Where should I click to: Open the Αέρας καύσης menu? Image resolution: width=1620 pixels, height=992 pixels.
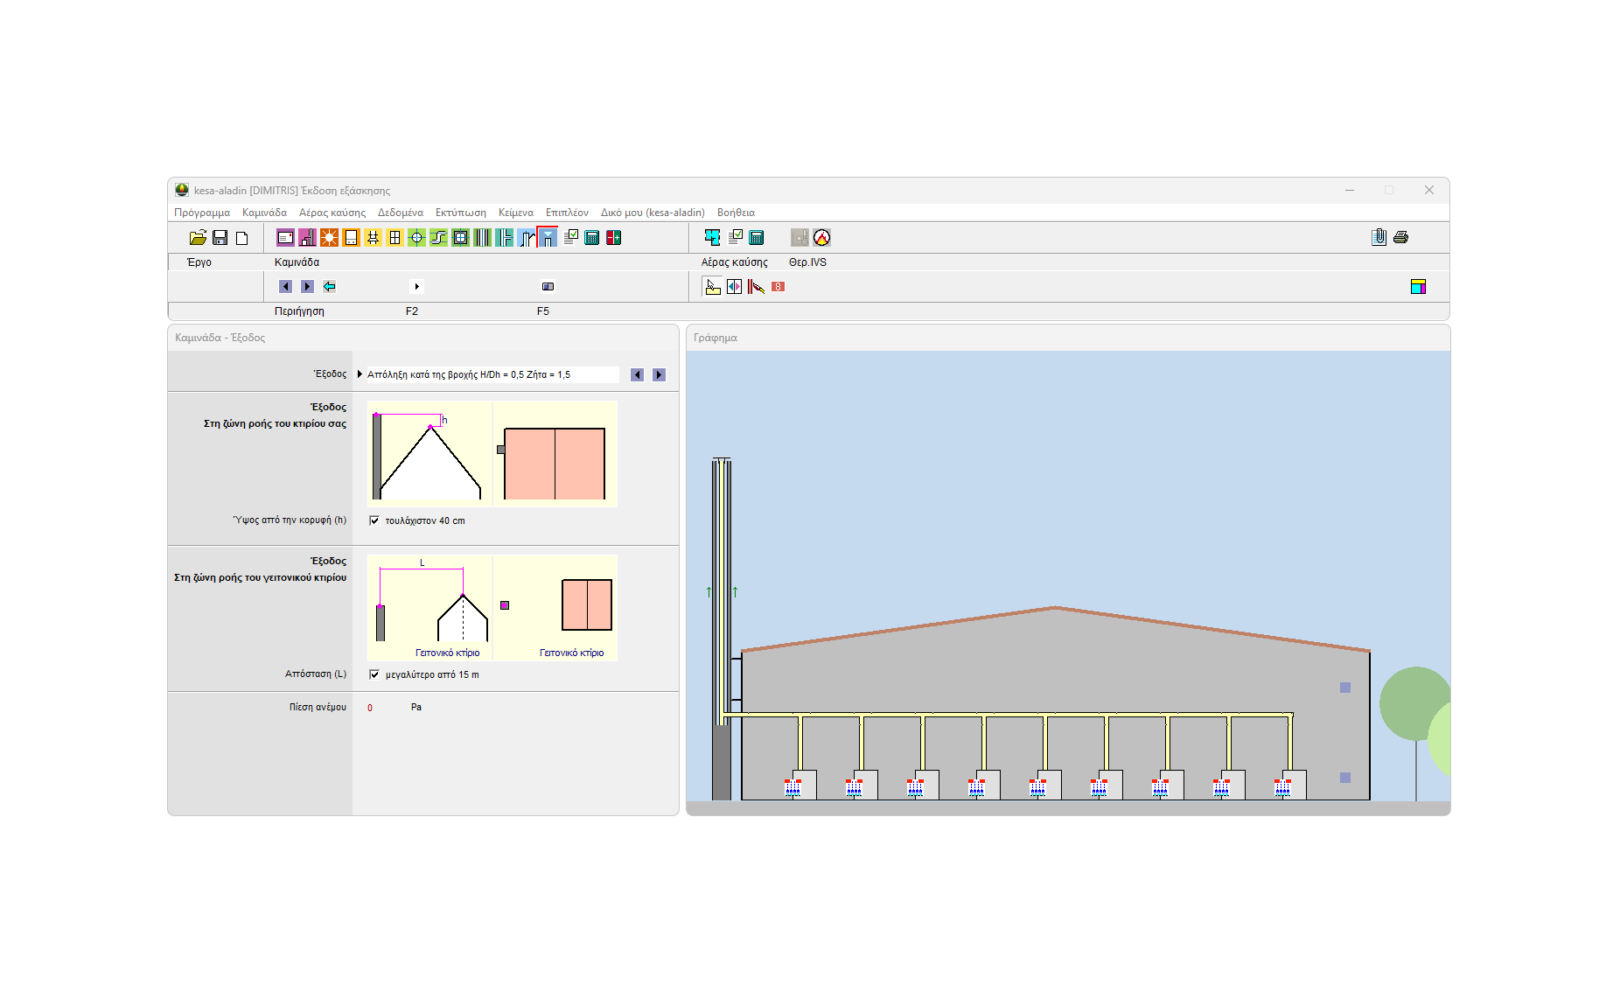(332, 213)
